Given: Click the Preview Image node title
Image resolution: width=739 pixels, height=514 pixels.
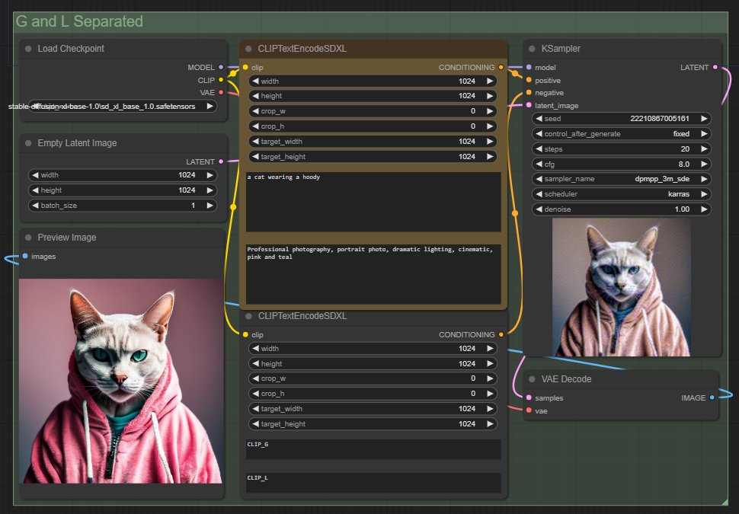Looking at the screenshot, I should pyautogui.click(x=66, y=238).
